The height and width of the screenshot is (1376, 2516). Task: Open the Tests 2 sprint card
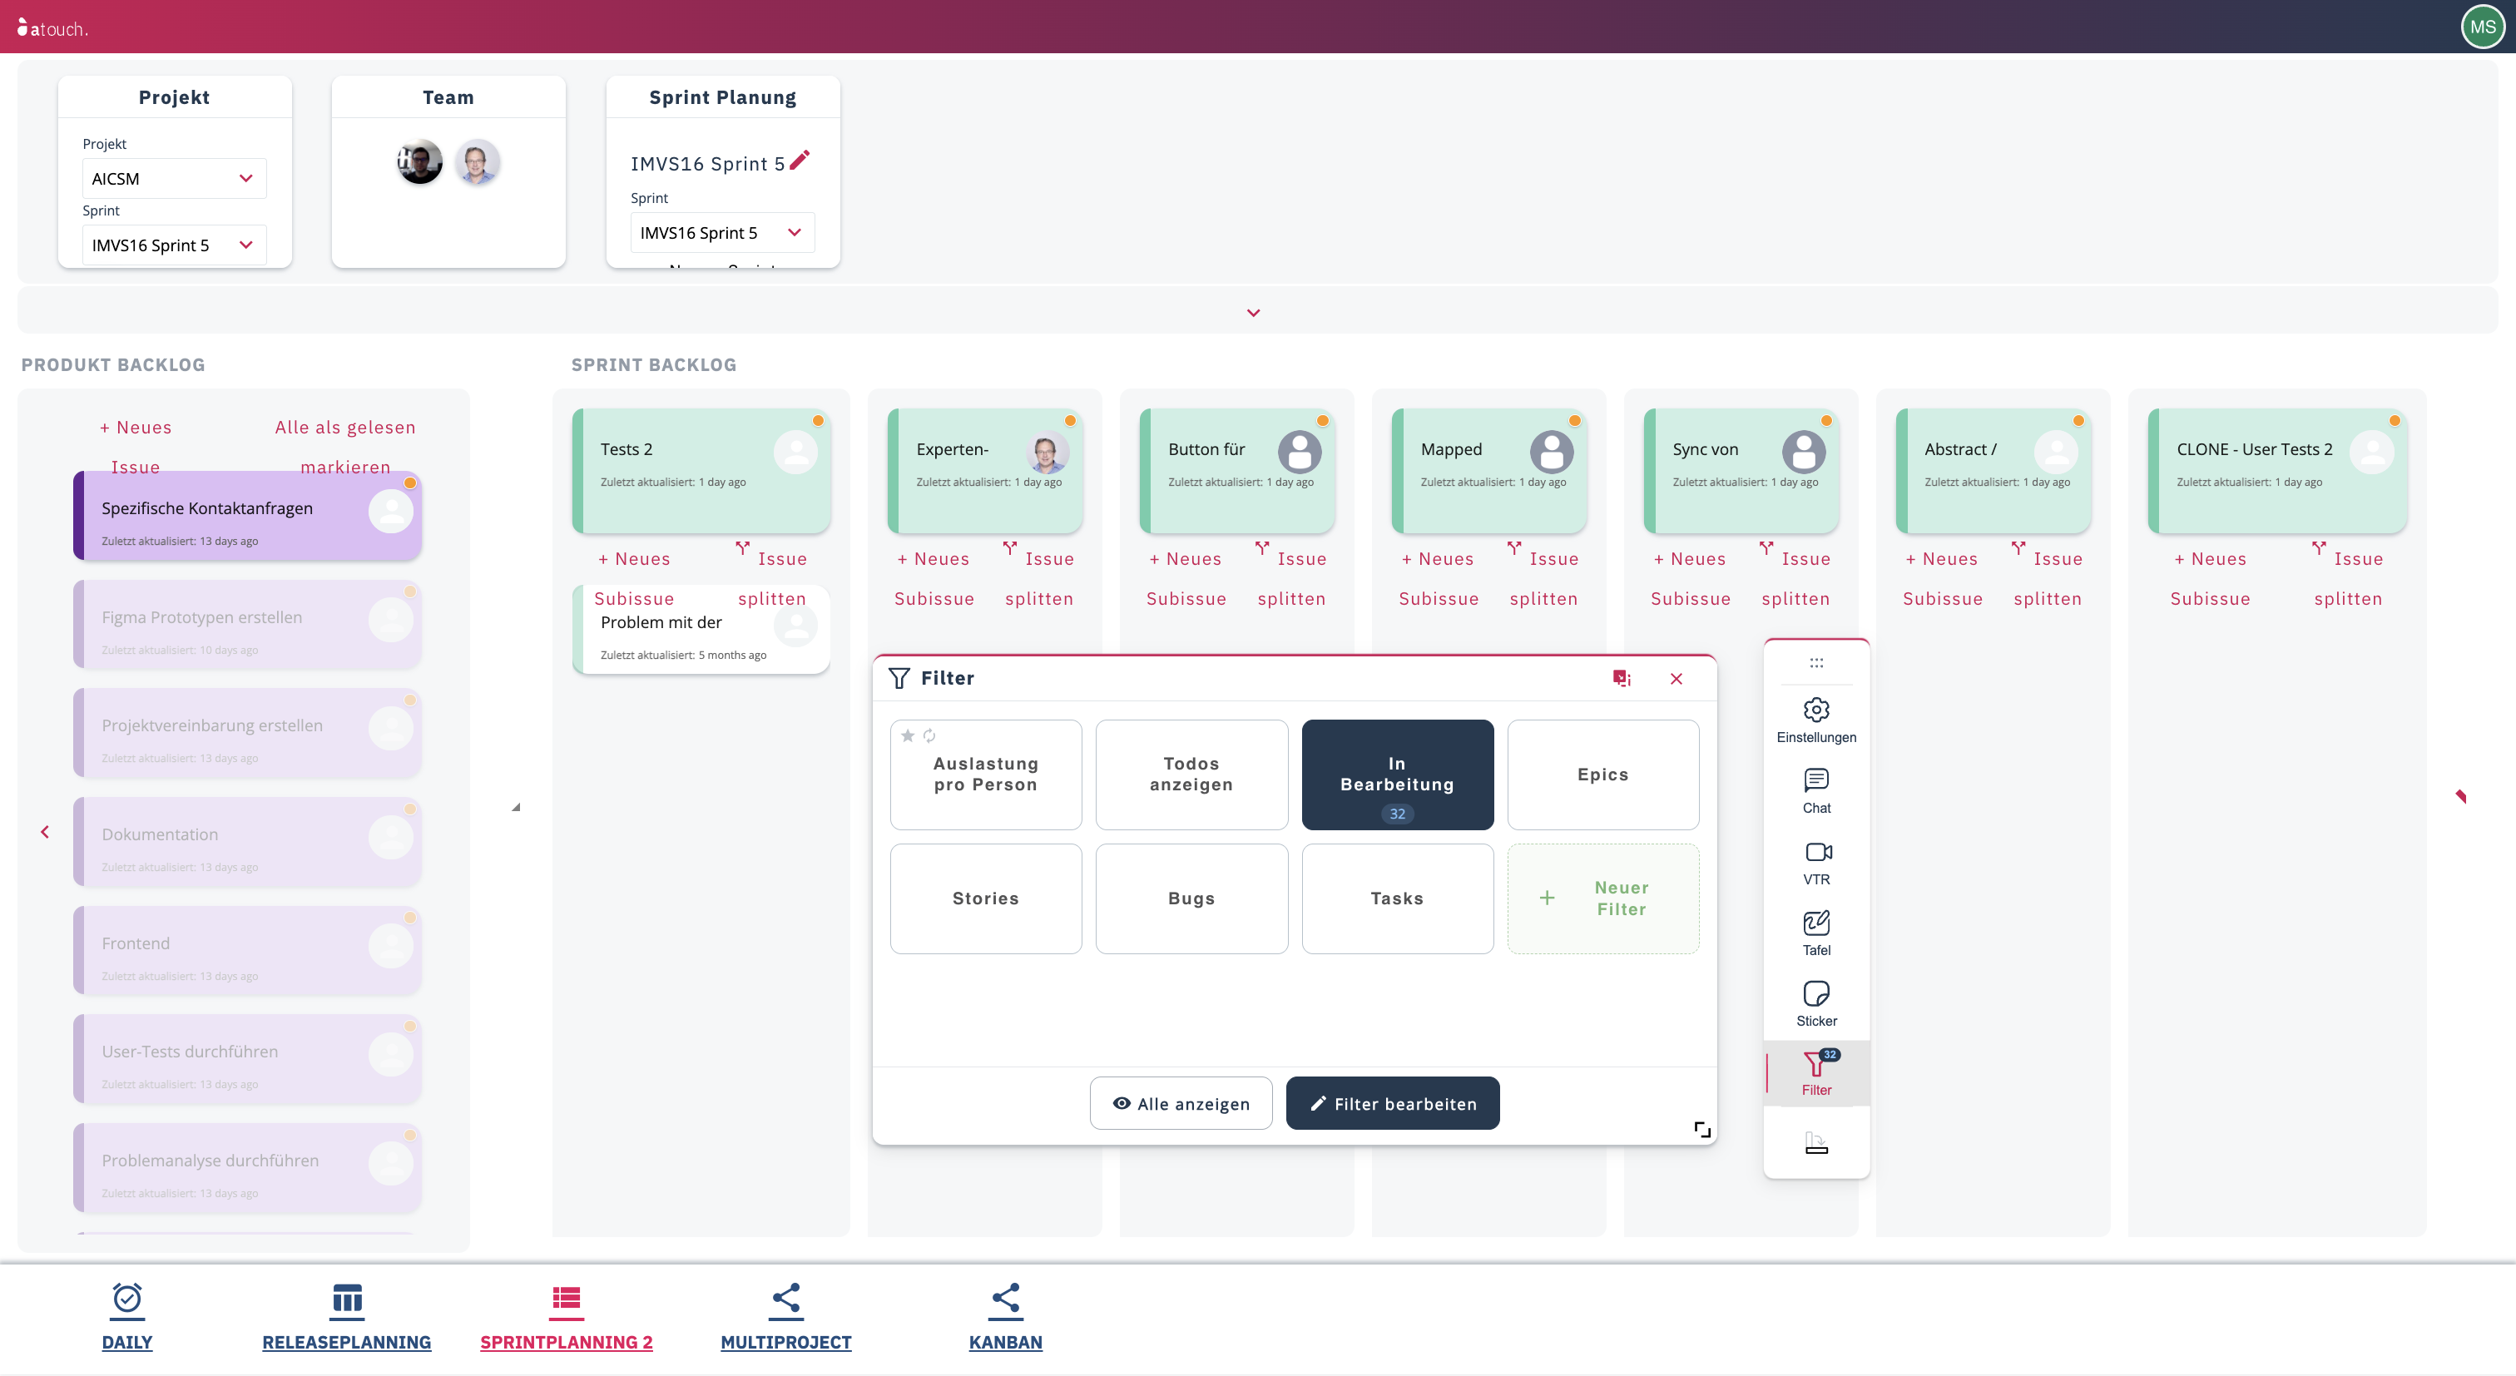[x=701, y=471]
